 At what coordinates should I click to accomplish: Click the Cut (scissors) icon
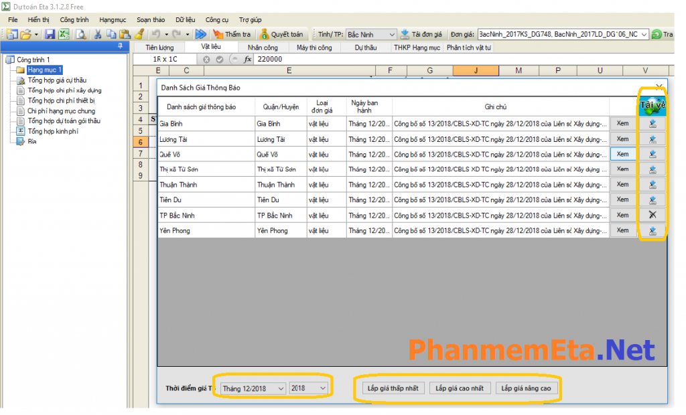(98, 34)
